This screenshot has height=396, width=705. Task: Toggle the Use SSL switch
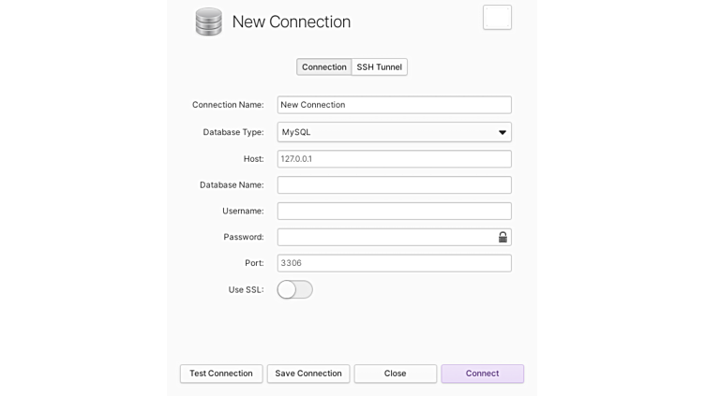pyautogui.click(x=294, y=290)
